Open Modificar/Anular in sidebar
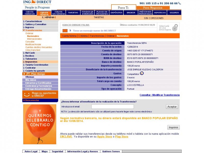 click(33, 44)
